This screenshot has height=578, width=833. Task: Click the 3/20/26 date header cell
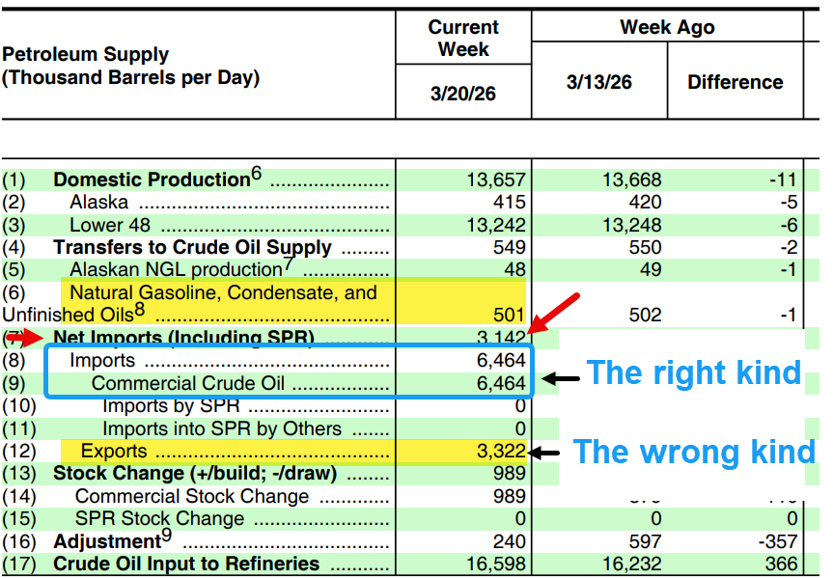462,94
